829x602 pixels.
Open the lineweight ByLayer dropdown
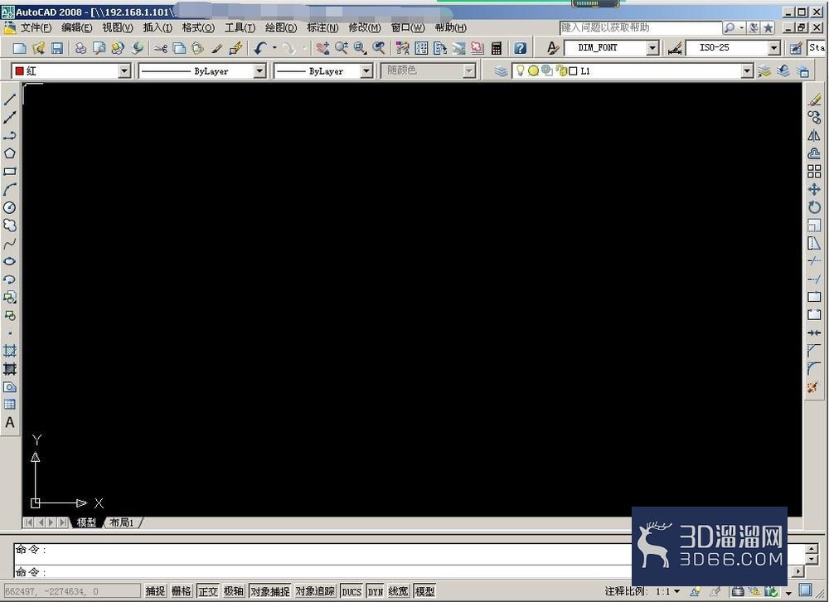(x=366, y=70)
